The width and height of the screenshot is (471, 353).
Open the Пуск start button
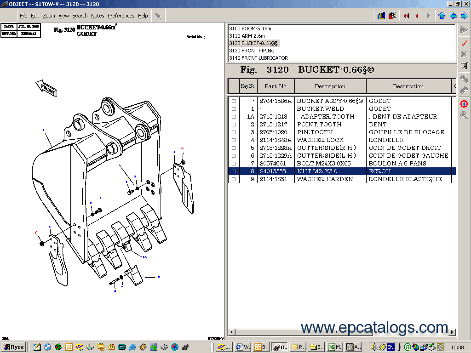(13, 347)
